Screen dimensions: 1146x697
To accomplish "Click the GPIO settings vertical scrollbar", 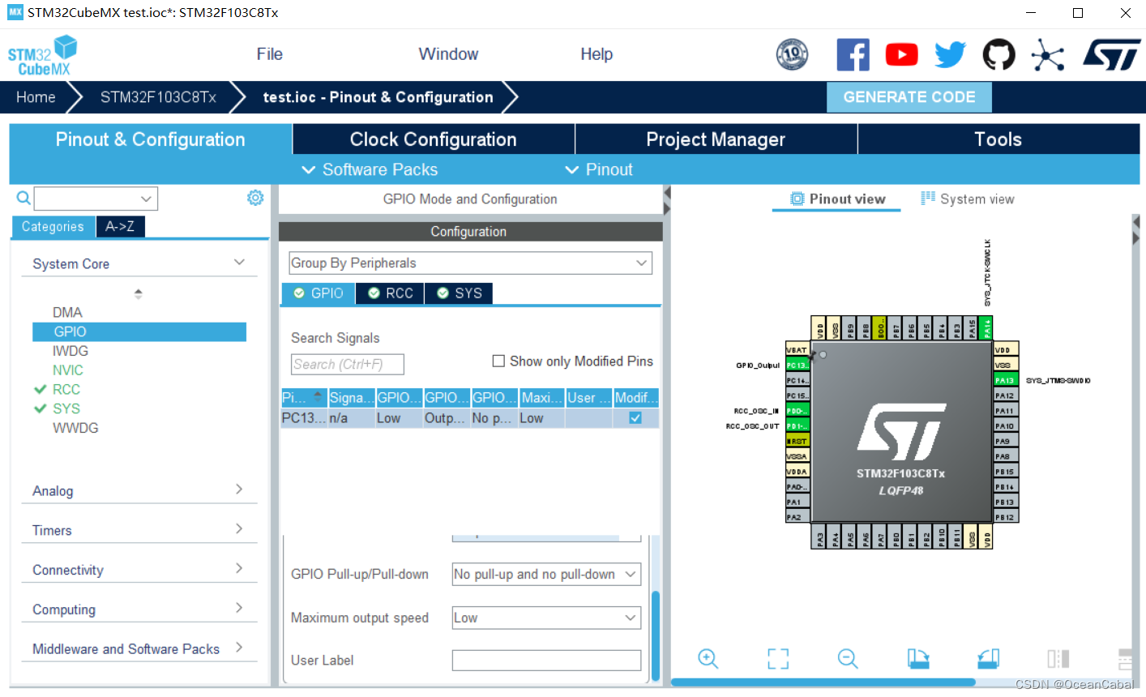I will tap(656, 636).
